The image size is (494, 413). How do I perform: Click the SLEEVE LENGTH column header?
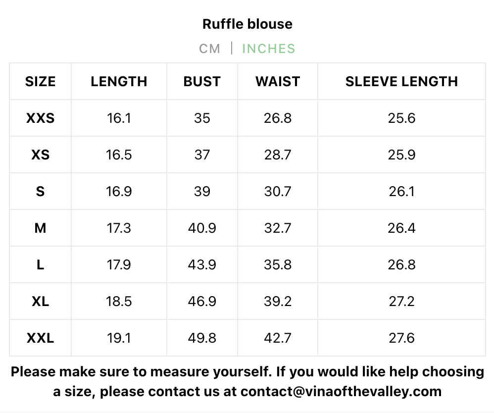[x=402, y=81]
